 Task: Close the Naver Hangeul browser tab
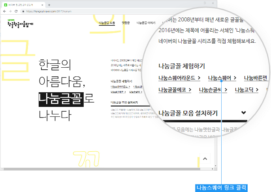[x=42, y=5]
